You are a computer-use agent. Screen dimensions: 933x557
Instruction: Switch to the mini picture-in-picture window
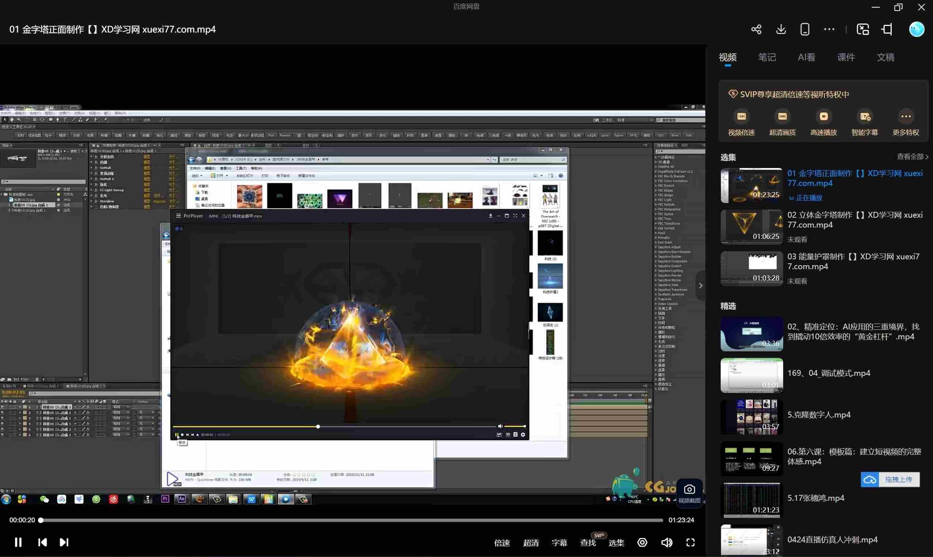pyautogui.click(x=863, y=29)
